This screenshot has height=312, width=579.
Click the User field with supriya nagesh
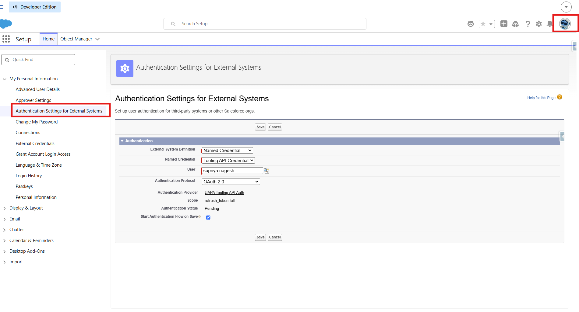coord(232,171)
